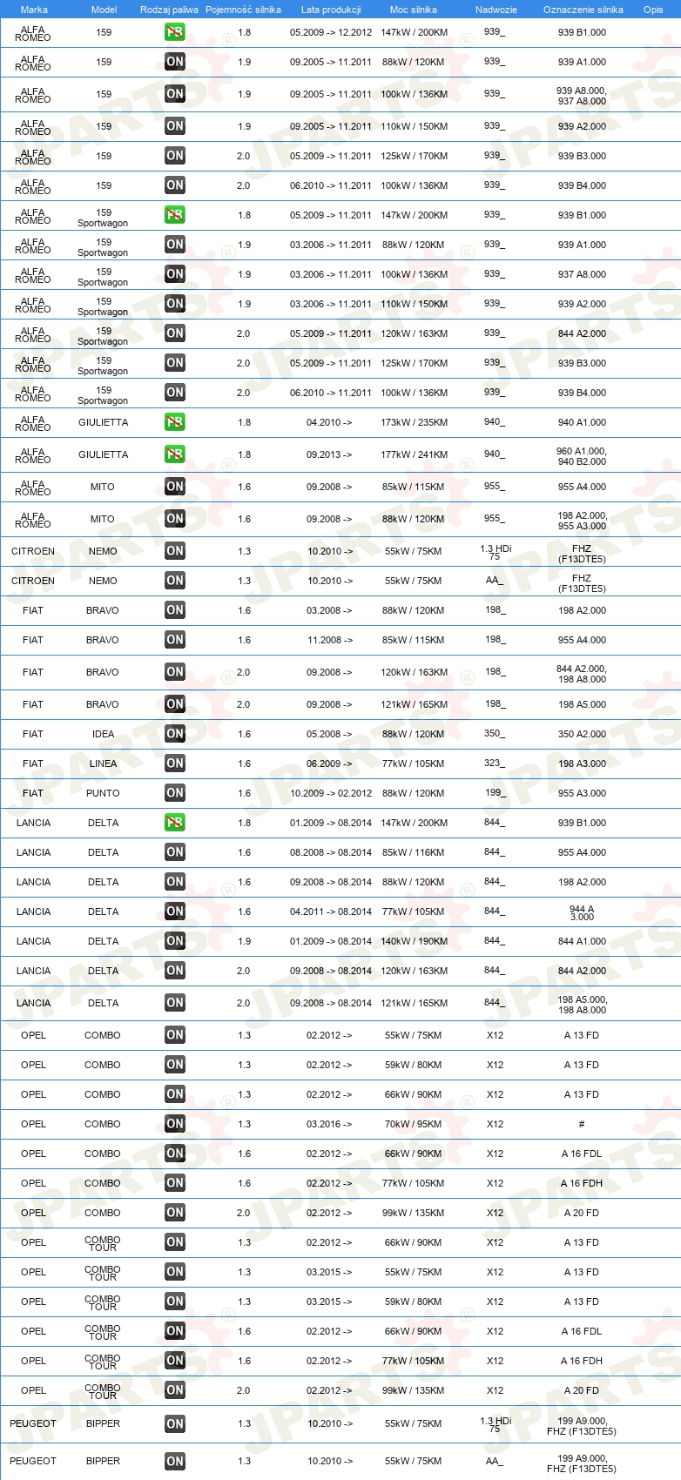Click ON icon for 159 Sportwagon 120kW / 163KM
Viewport: 681px width, 1480px height.
coord(175,333)
